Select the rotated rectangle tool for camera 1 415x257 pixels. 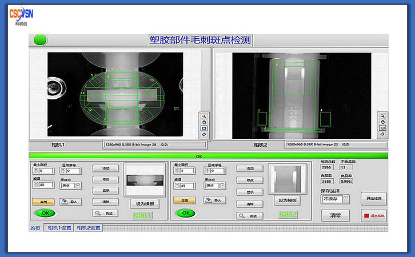pos(204,134)
